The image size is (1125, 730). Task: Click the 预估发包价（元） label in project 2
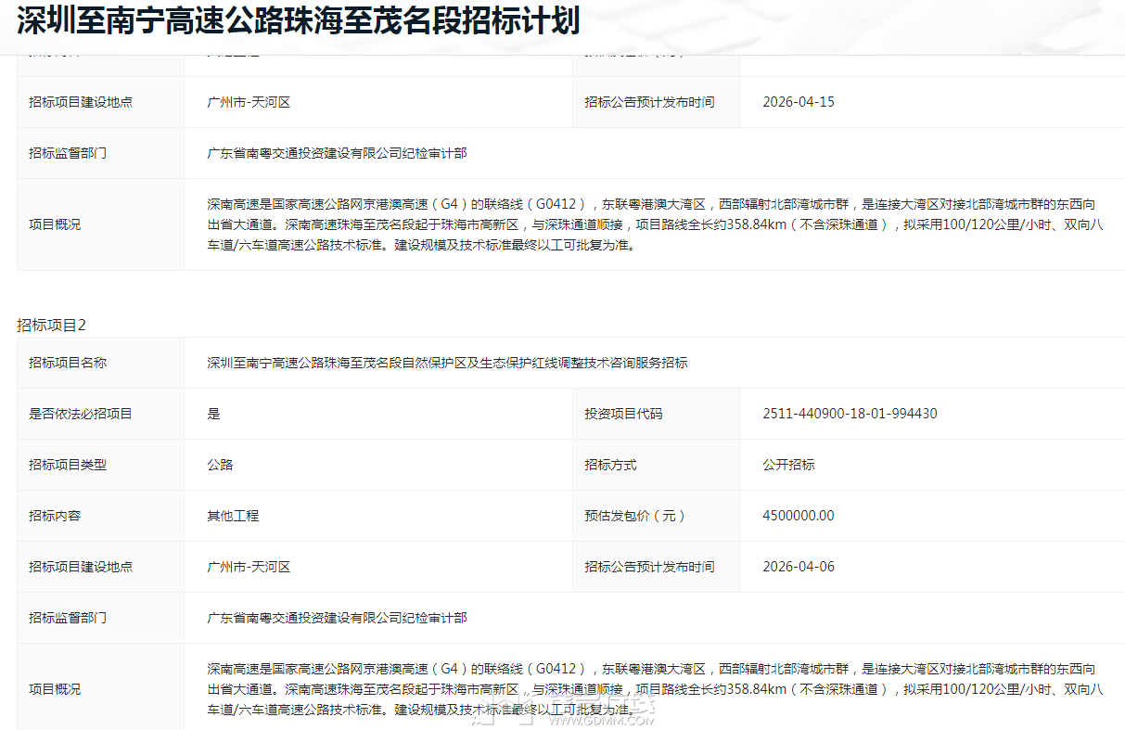coord(635,516)
